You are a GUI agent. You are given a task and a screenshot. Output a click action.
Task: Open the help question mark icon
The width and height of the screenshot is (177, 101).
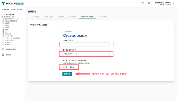tap(143, 3)
